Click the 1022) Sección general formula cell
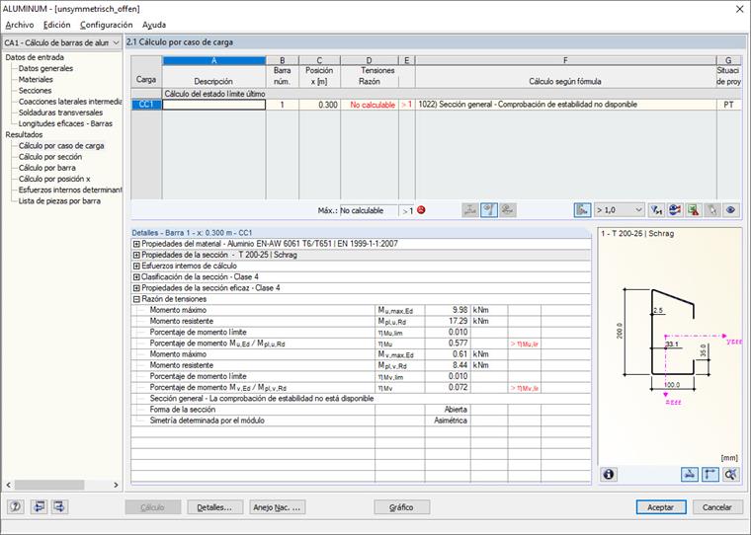This screenshot has height=535, width=751. [x=565, y=105]
